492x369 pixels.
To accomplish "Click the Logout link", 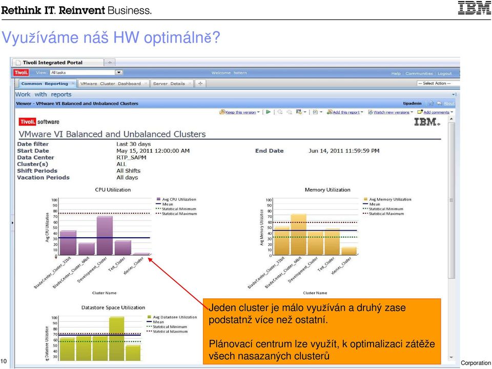I will point(445,73).
